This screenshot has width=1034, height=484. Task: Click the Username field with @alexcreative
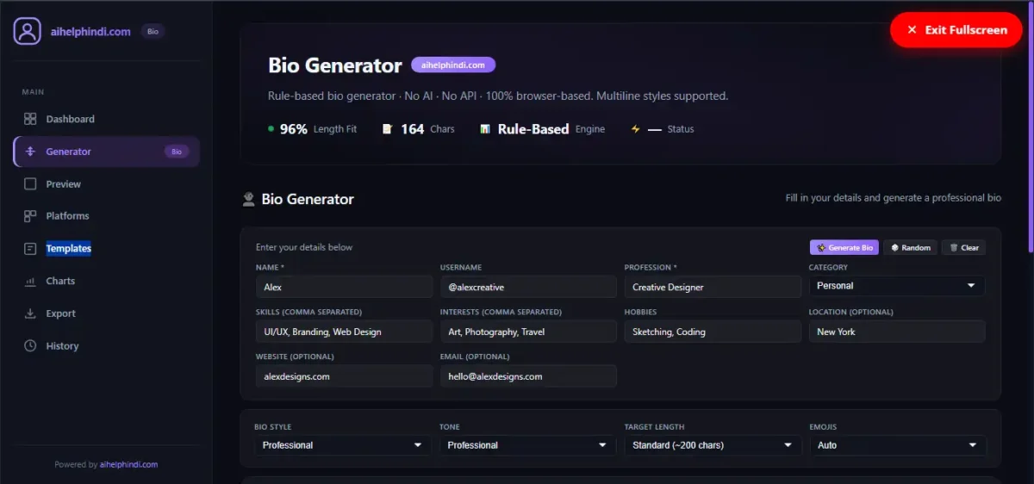(x=528, y=287)
